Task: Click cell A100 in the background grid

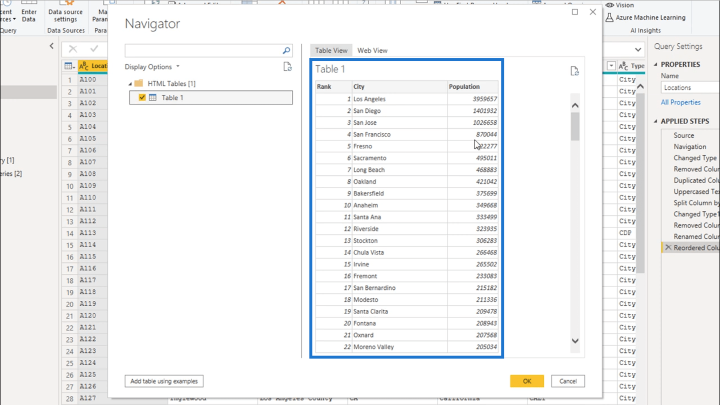Action: coord(87,79)
